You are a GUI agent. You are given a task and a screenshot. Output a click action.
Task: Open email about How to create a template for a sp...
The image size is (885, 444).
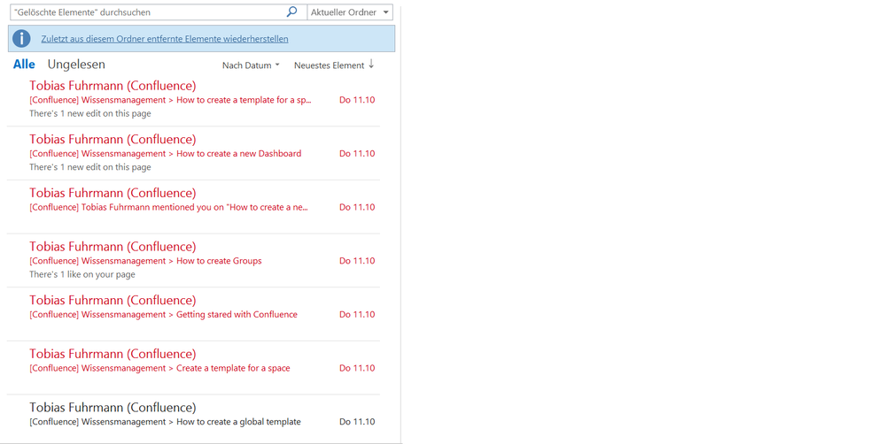click(x=194, y=100)
